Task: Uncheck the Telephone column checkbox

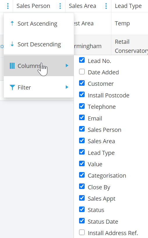Action: pyautogui.click(x=82, y=106)
